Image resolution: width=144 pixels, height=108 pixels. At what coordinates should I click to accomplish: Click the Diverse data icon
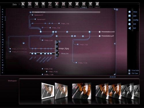37,4
